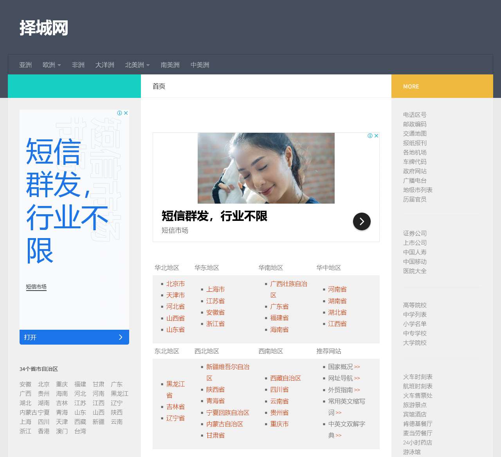Open the 西藏自治区 link
The width and height of the screenshot is (501, 457).
(x=286, y=378)
